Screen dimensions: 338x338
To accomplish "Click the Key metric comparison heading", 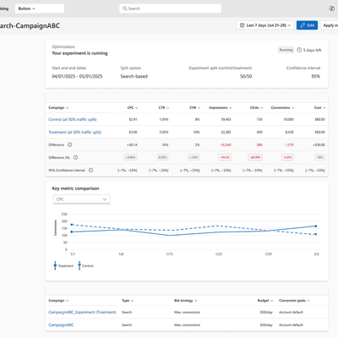I will click(75, 188).
